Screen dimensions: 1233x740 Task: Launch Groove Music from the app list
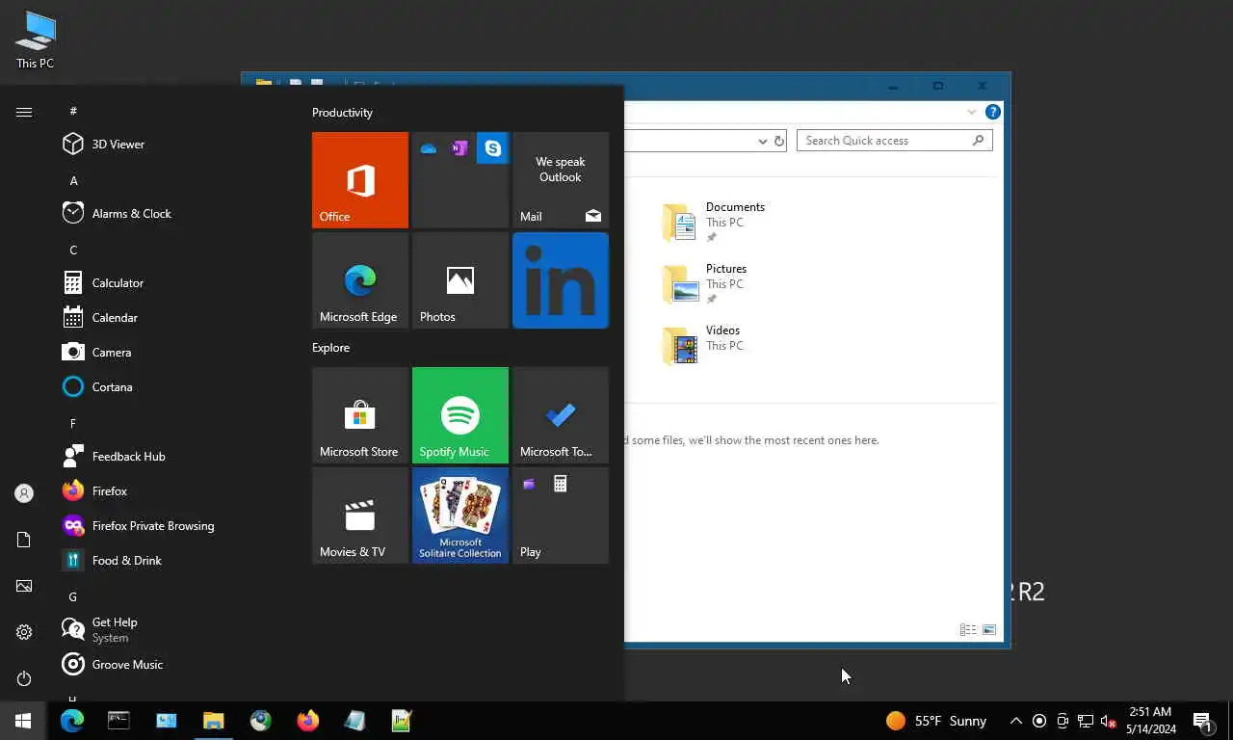(x=171, y=665)
